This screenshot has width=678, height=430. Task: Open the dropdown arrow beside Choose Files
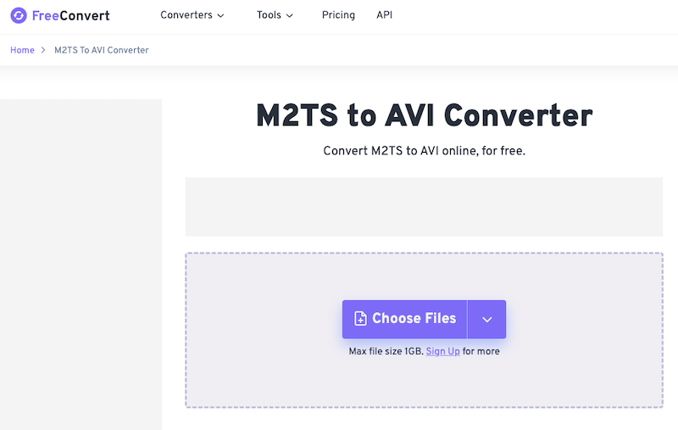coord(486,319)
